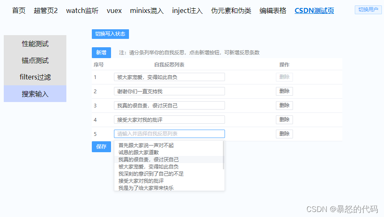
Task: Click row number 1 cell
Action: point(95,77)
